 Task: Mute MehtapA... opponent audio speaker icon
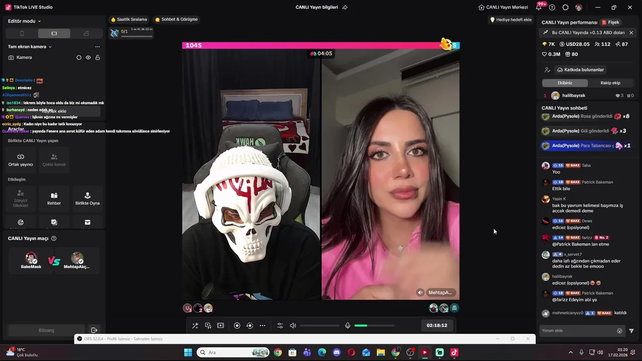(420, 293)
